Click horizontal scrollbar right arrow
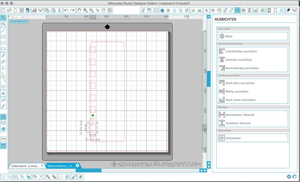 point(205,171)
